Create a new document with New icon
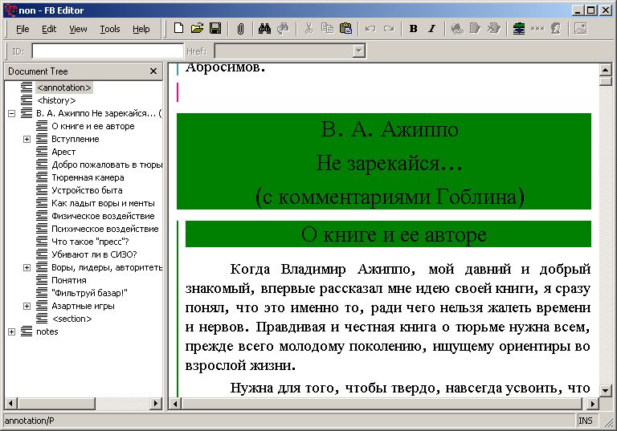The width and height of the screenshot is (617, 431). tap(178, 28)
